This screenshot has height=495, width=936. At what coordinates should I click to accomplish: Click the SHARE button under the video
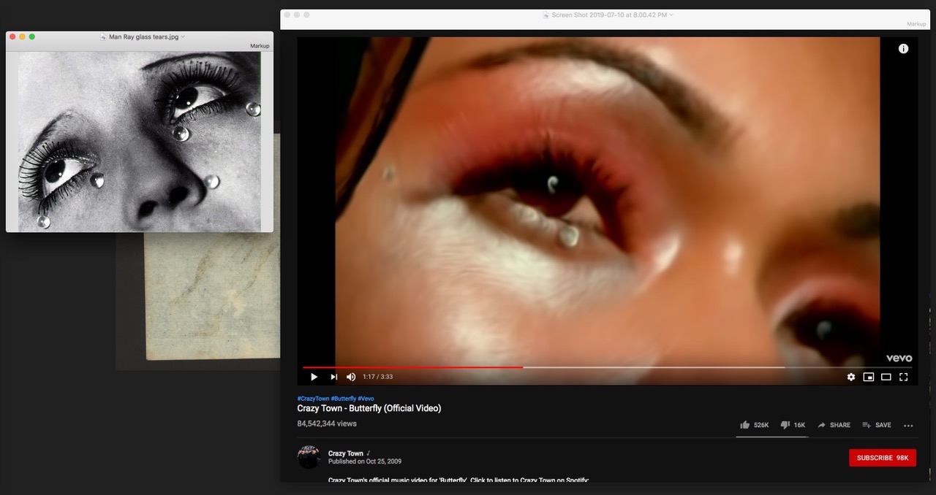click(834, 425)
